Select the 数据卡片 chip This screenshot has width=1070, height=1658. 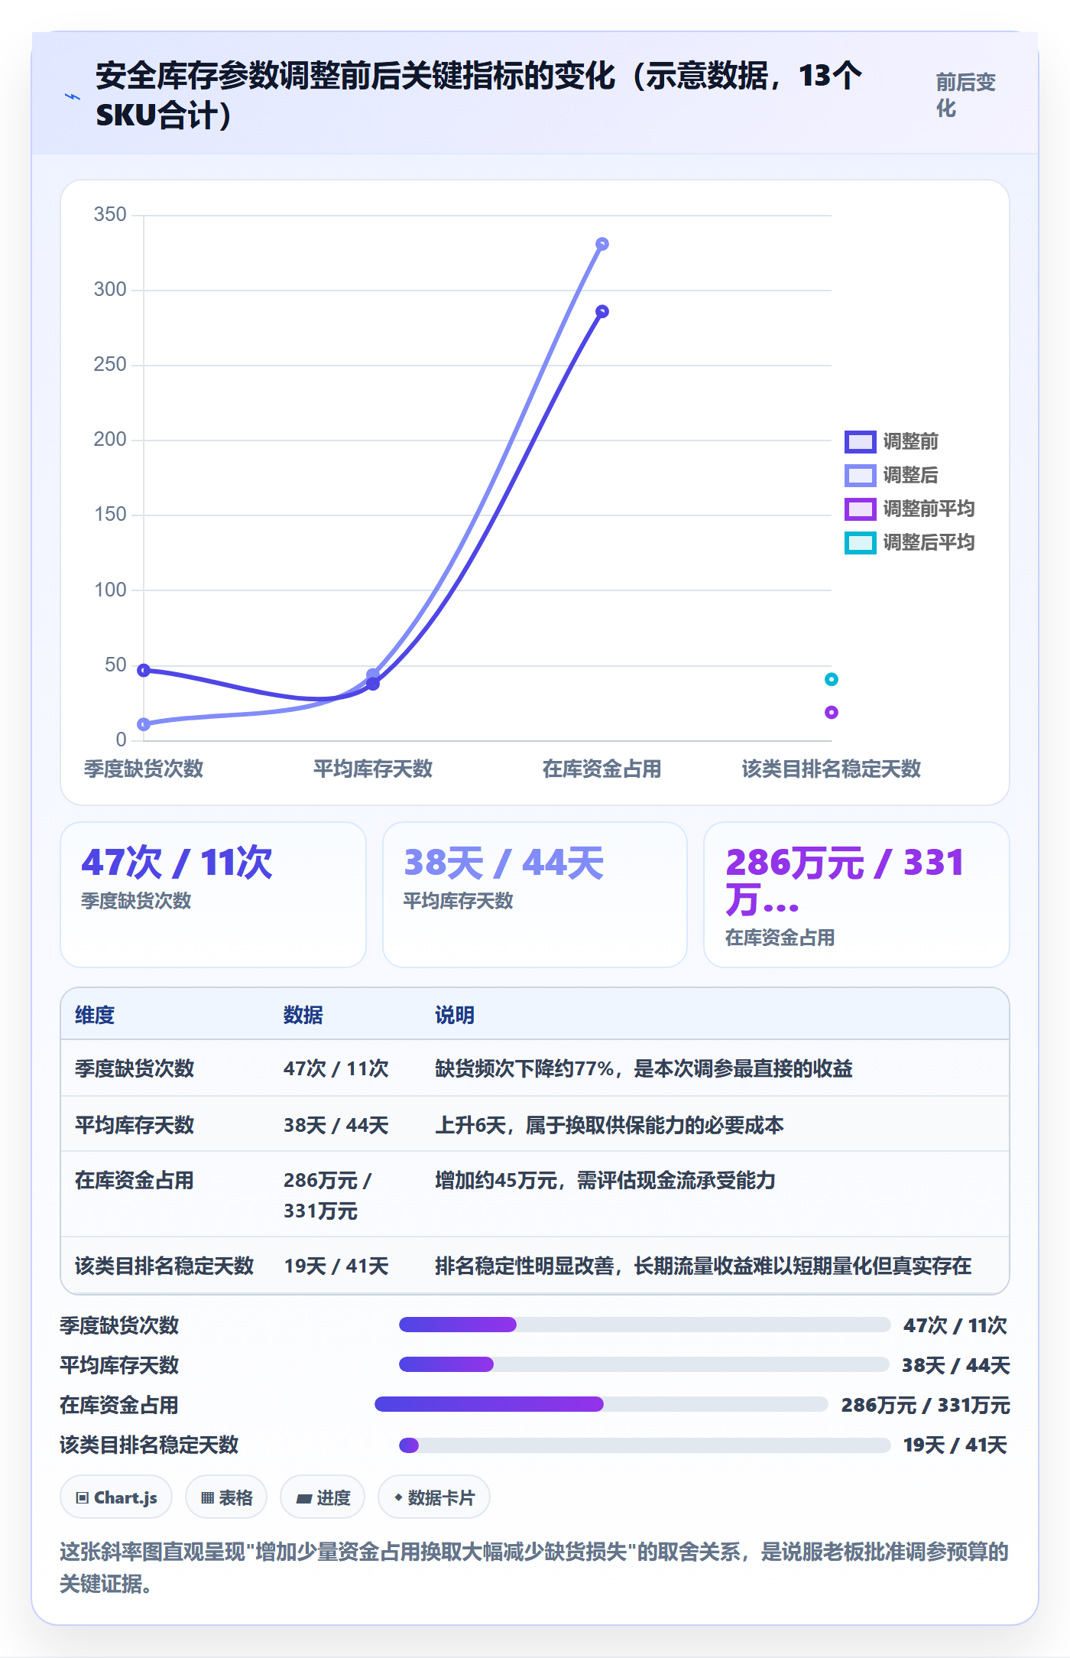tap(434, 1497)
